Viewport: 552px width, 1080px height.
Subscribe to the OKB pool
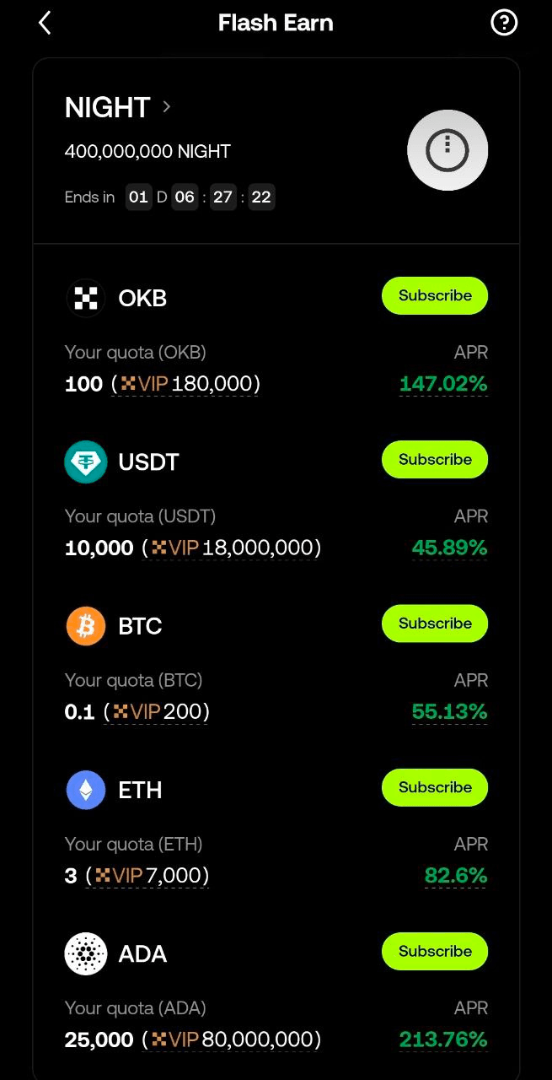[434, 295]
